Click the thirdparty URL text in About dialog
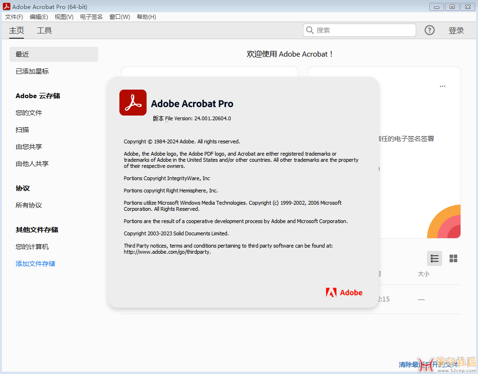Screen dimensions: 478x374 (167, 252)
